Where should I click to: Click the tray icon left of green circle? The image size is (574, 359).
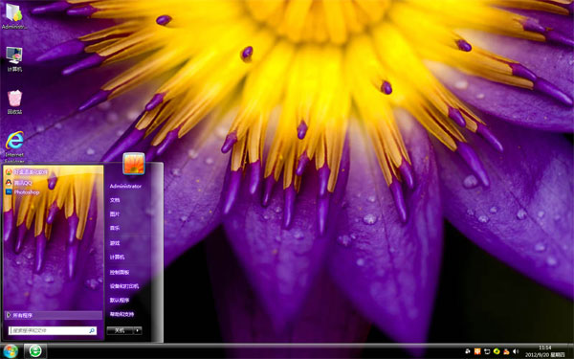click(487, 351)
